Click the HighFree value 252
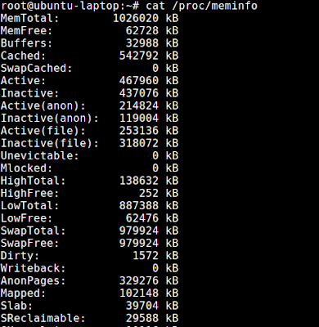Image resolution: width=319 pixels, height=327 pixels. click(149, 194)
